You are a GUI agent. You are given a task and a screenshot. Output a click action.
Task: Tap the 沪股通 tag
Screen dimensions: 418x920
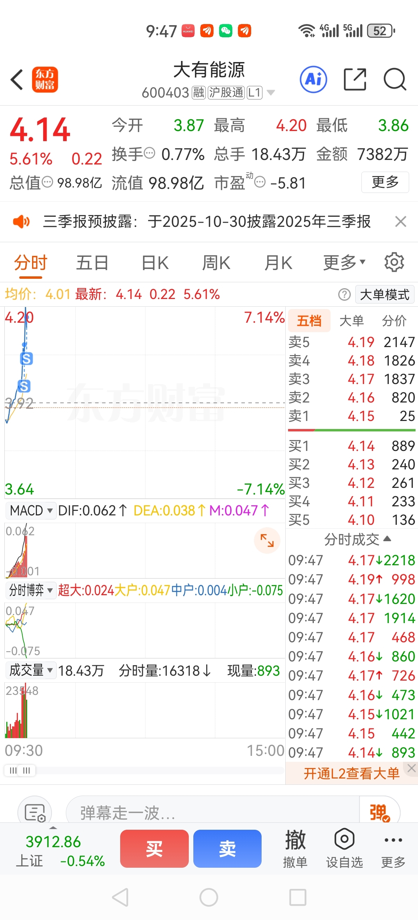coord(226,93)
